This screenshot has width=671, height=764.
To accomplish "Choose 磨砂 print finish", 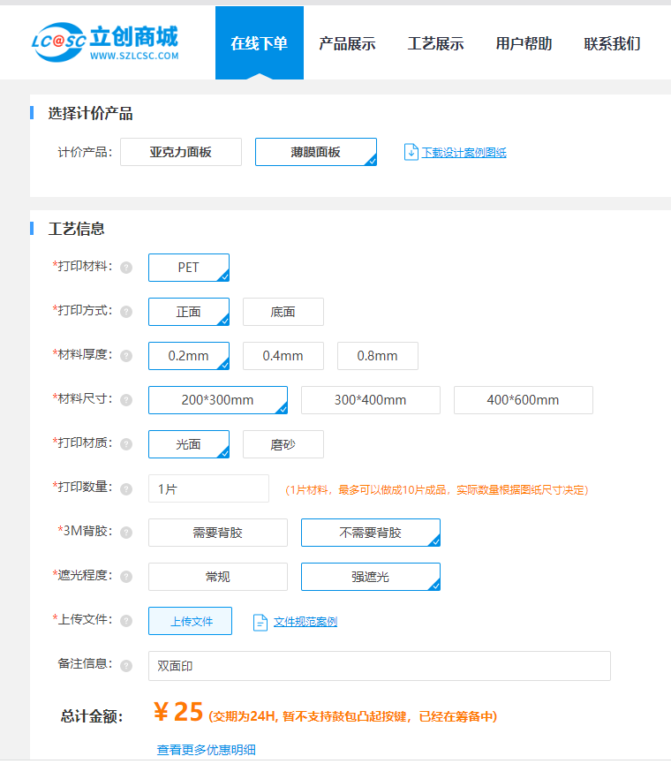I will point(283,444).
